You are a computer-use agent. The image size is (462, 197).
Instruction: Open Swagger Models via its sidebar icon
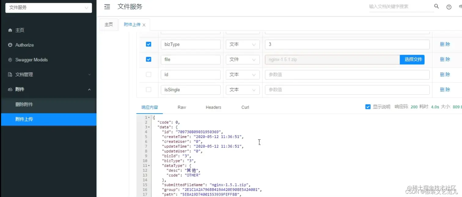click(x=10, y=60)
